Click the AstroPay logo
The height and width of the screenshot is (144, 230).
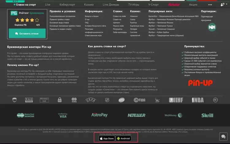[99, 115]
